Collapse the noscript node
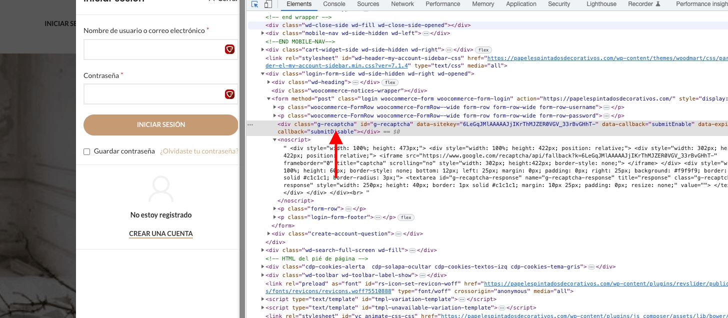The height and width of the screenshot is (318, 728). tap(274, 140)
